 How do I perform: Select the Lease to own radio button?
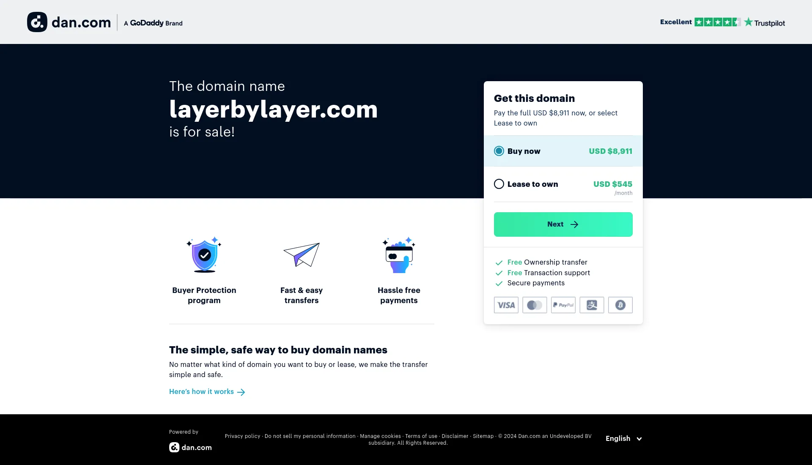(x=499, y=184)
